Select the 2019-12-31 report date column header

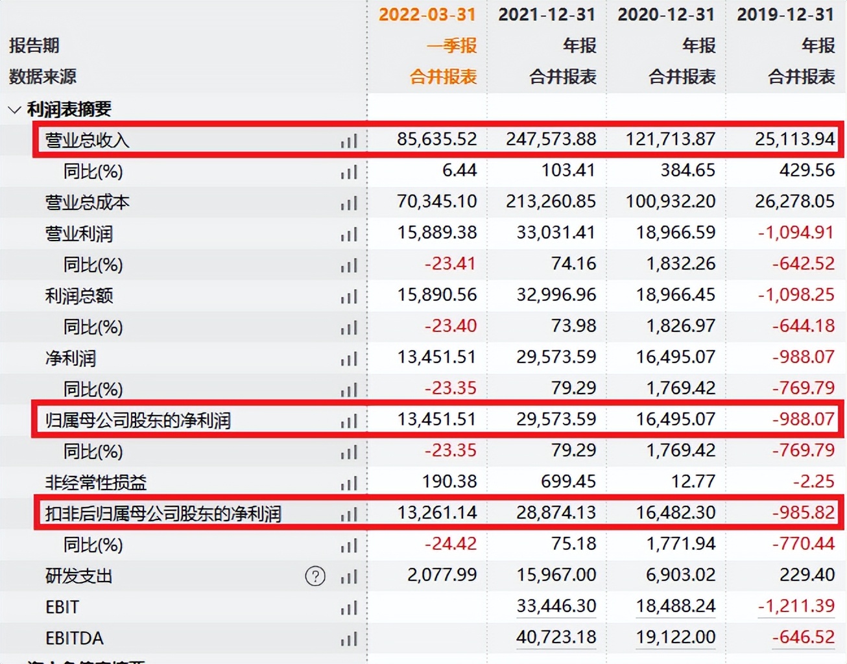785,14
